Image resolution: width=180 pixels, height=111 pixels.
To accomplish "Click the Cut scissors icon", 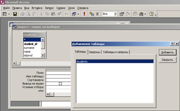I will pyautogui.click(x=41, y=14).
